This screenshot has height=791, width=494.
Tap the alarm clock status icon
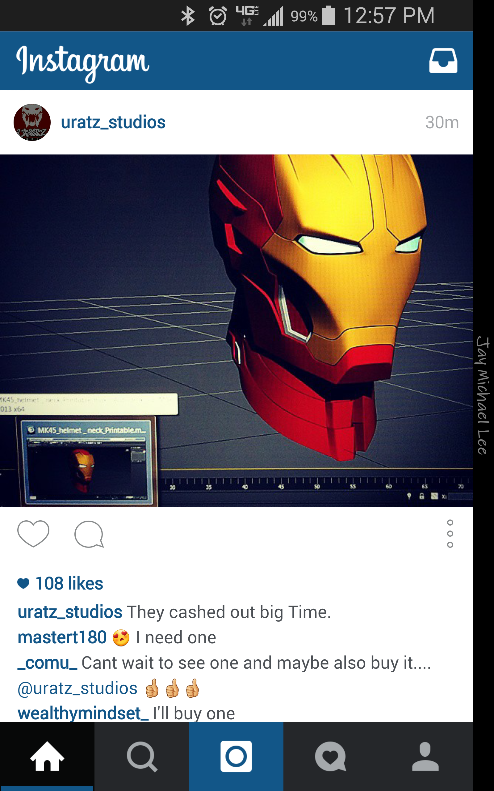(x=218, y=16)
